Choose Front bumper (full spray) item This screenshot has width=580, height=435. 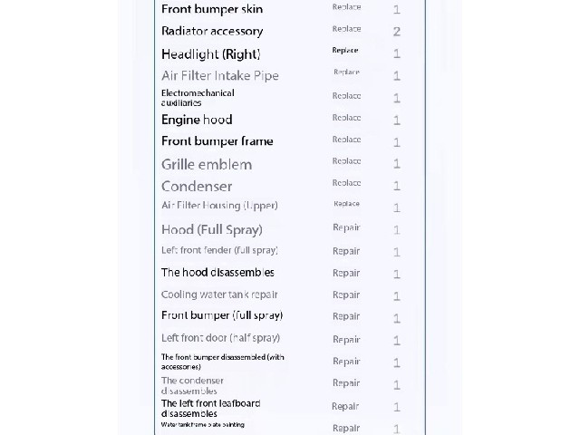click(x=222, y=315)
